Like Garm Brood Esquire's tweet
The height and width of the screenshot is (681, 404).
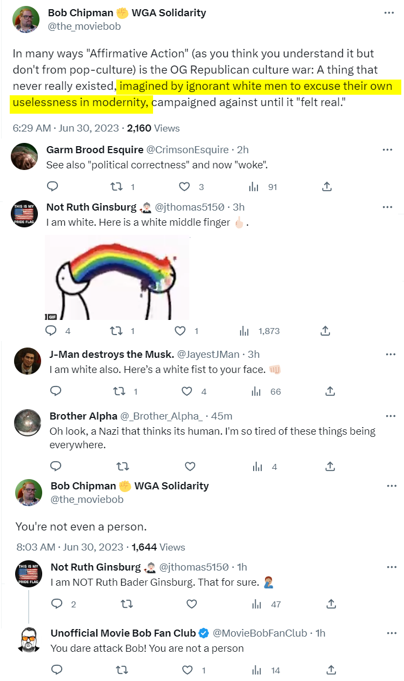coord(185,187)
